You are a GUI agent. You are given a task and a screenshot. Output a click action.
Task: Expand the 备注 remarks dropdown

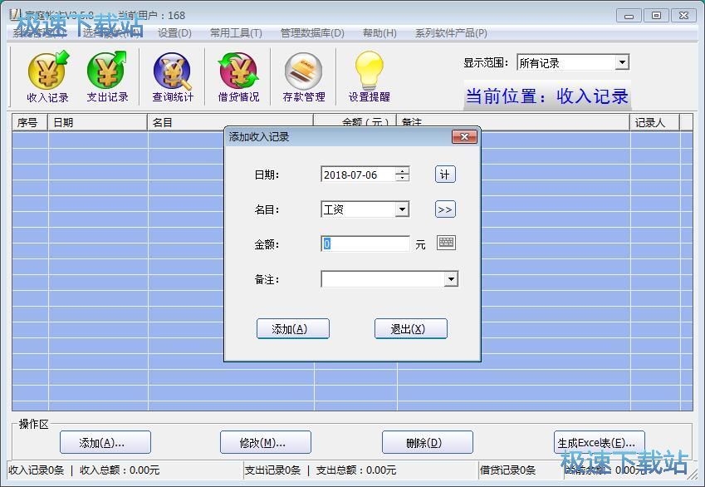tap(451, 280)
